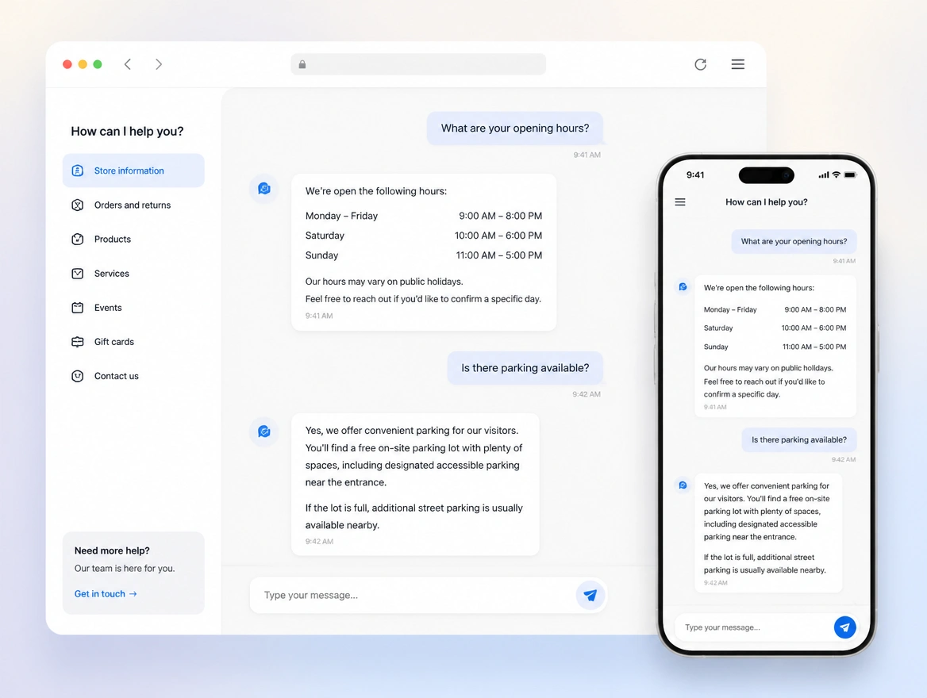Open Orders and returns in the sidebar
This screenshot has width=927, height=698.
[133, 205]
